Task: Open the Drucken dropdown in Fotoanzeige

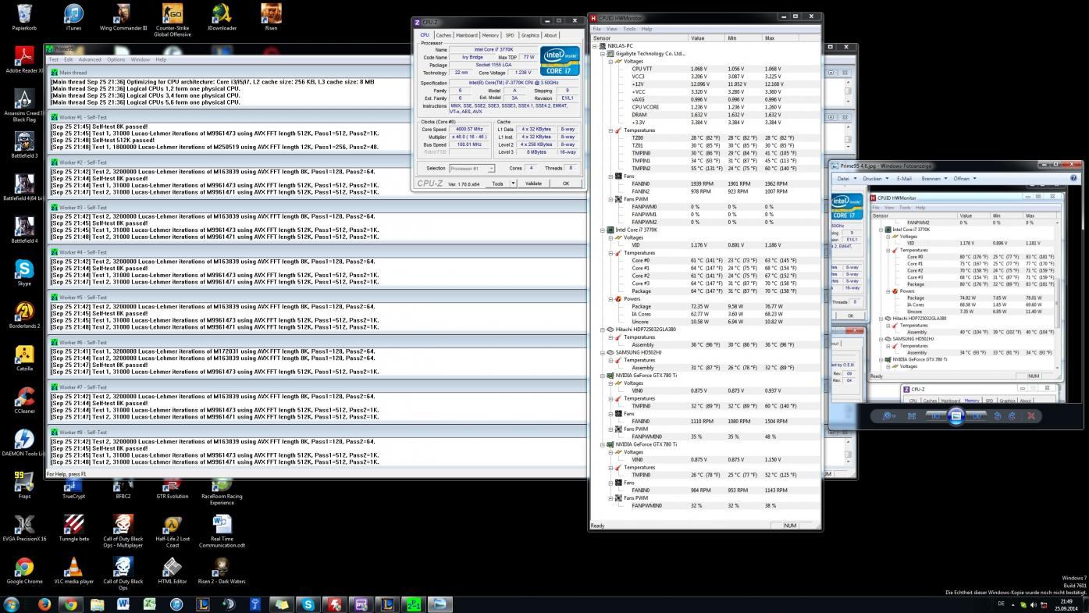Action: [x=876, y=178]
